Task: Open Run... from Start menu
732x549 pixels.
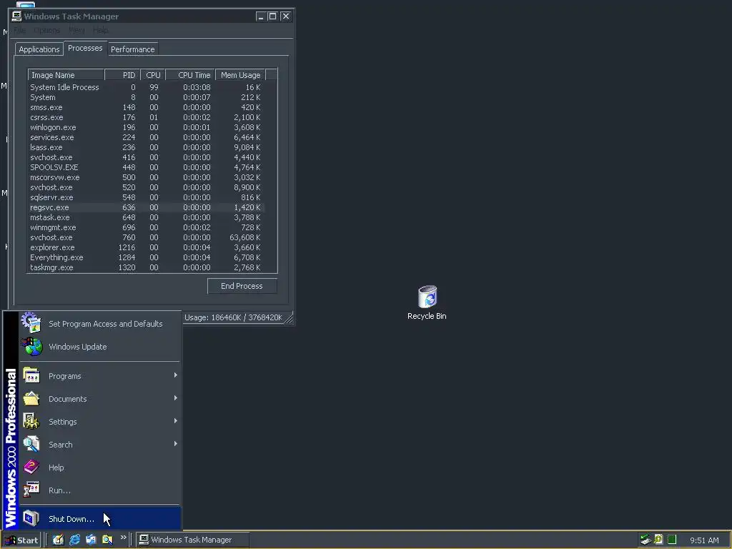Action: click(x=99, y=490)
